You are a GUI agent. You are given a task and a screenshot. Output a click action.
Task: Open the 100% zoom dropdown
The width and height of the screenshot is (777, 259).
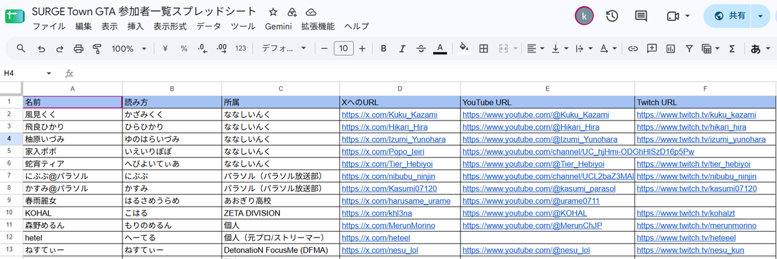(129, 49)
